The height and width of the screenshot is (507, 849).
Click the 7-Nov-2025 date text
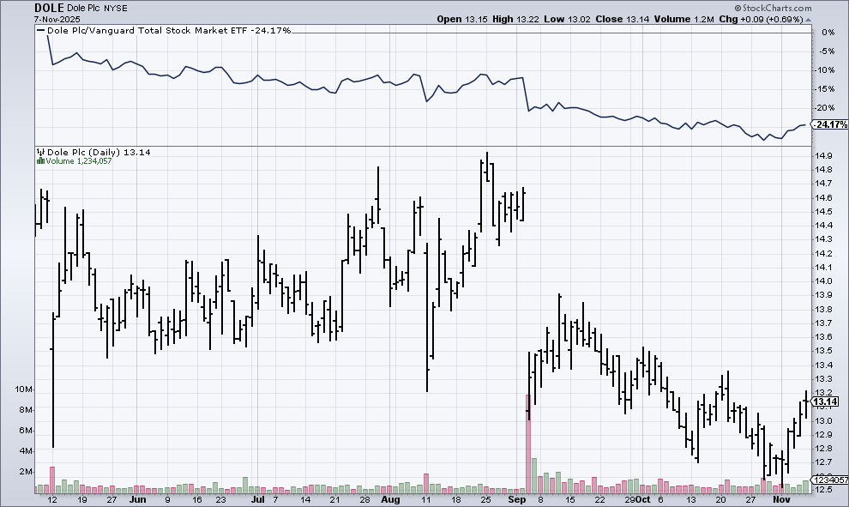coord(57,20)
